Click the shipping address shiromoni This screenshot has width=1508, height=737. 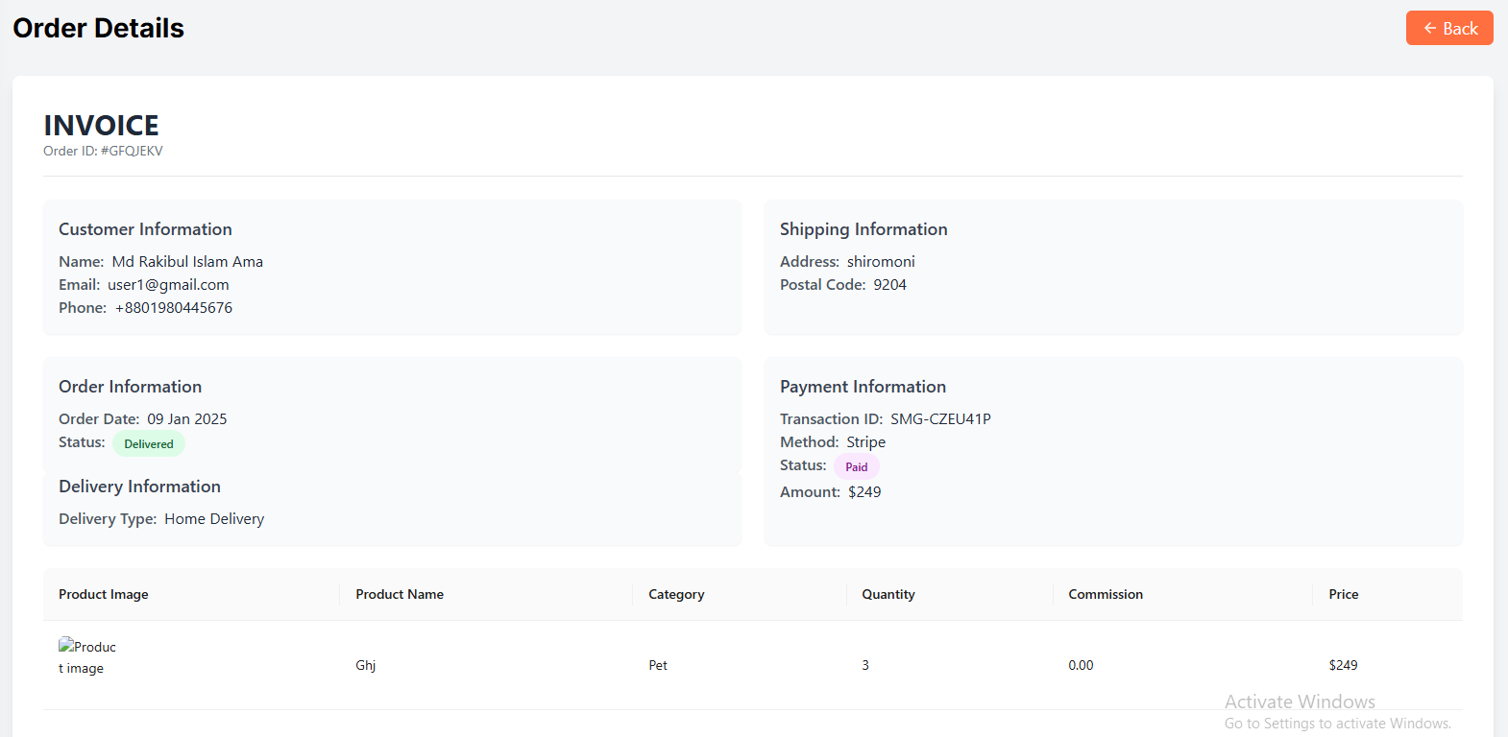(x=881, y=262)
